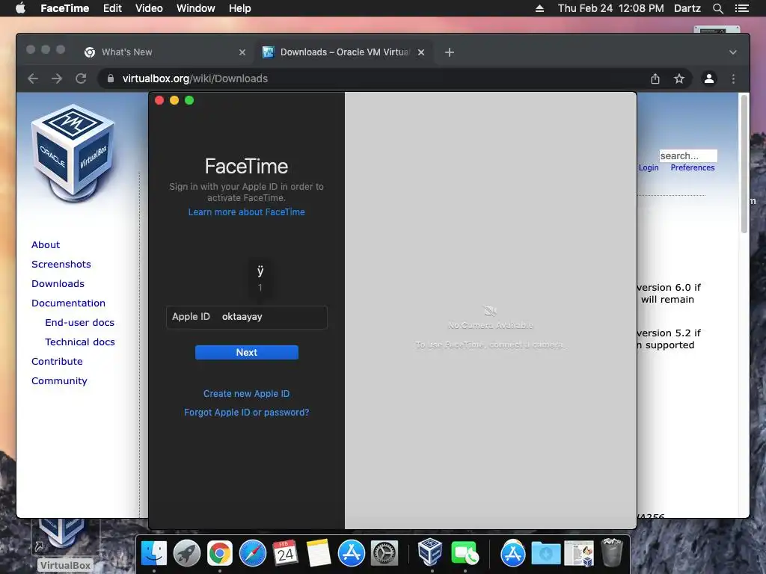Click the share icon in Chrome's address bar
This screenshot has width=766, height=574.
click(x=655, y=78)
